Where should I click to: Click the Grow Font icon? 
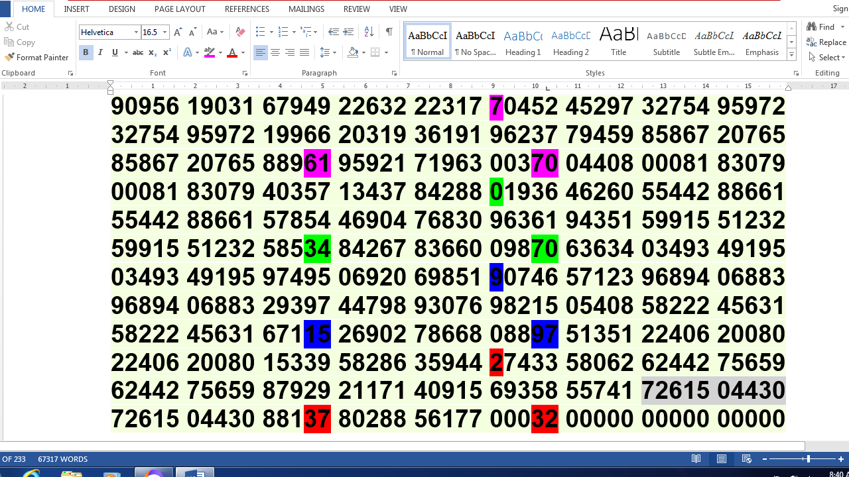pos(178,32)
